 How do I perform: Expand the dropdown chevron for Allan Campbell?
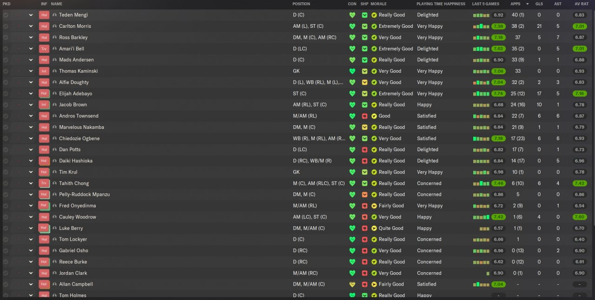[31, 284]
